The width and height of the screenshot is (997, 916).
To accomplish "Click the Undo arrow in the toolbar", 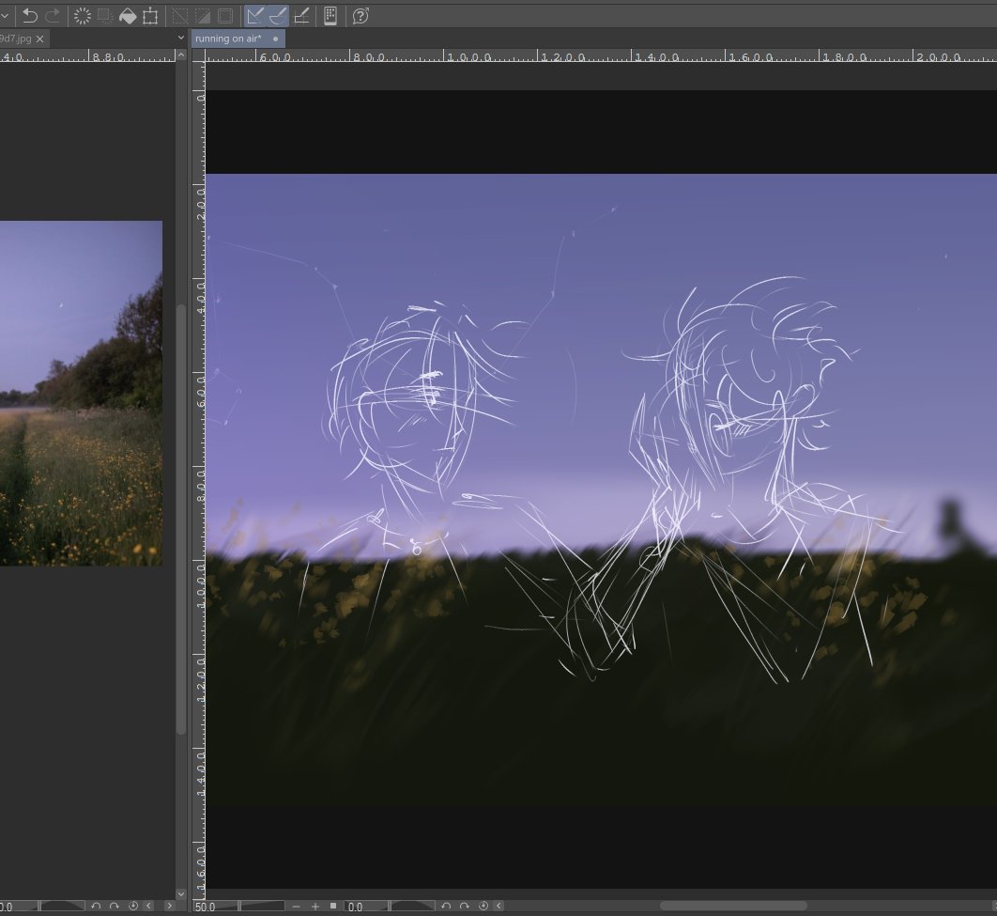I will [x=30, y=16].
